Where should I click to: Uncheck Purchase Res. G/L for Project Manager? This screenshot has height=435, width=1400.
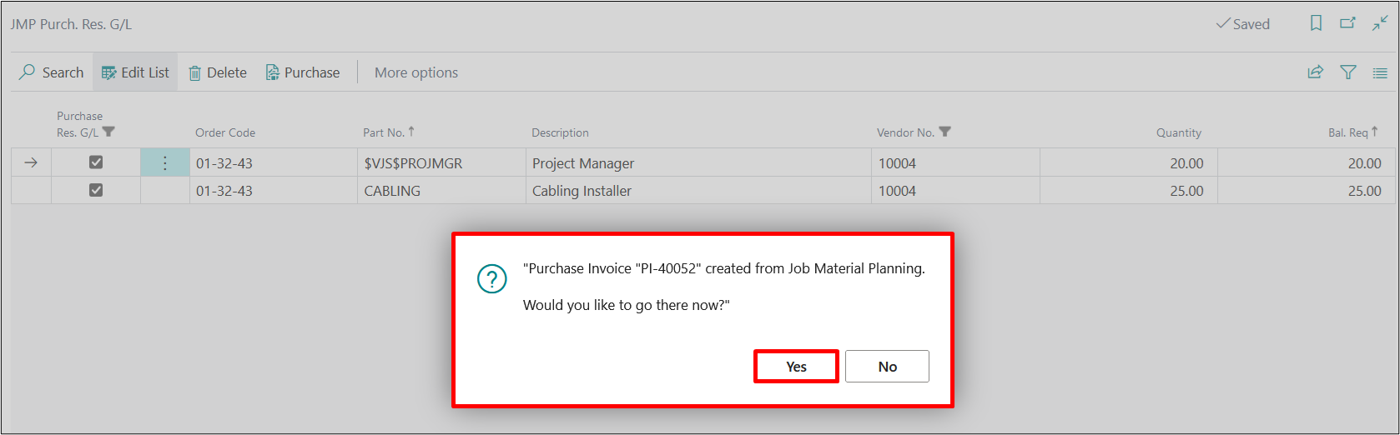click(x=96, y=162)
